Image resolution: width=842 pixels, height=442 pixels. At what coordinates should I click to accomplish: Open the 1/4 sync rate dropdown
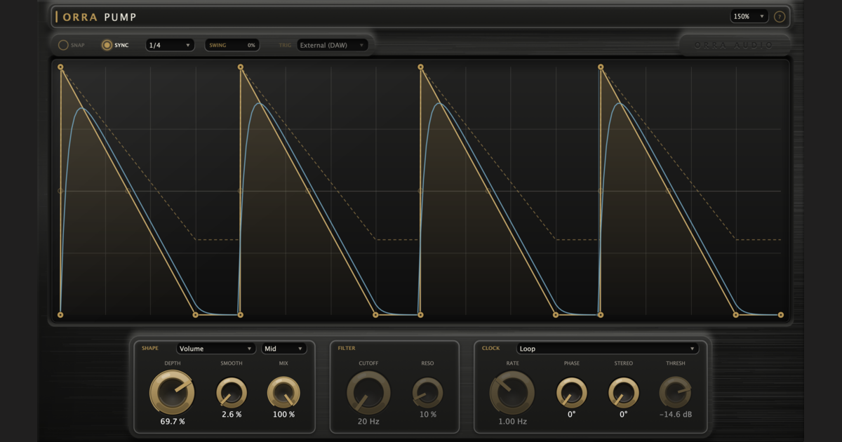pos(171,46)
